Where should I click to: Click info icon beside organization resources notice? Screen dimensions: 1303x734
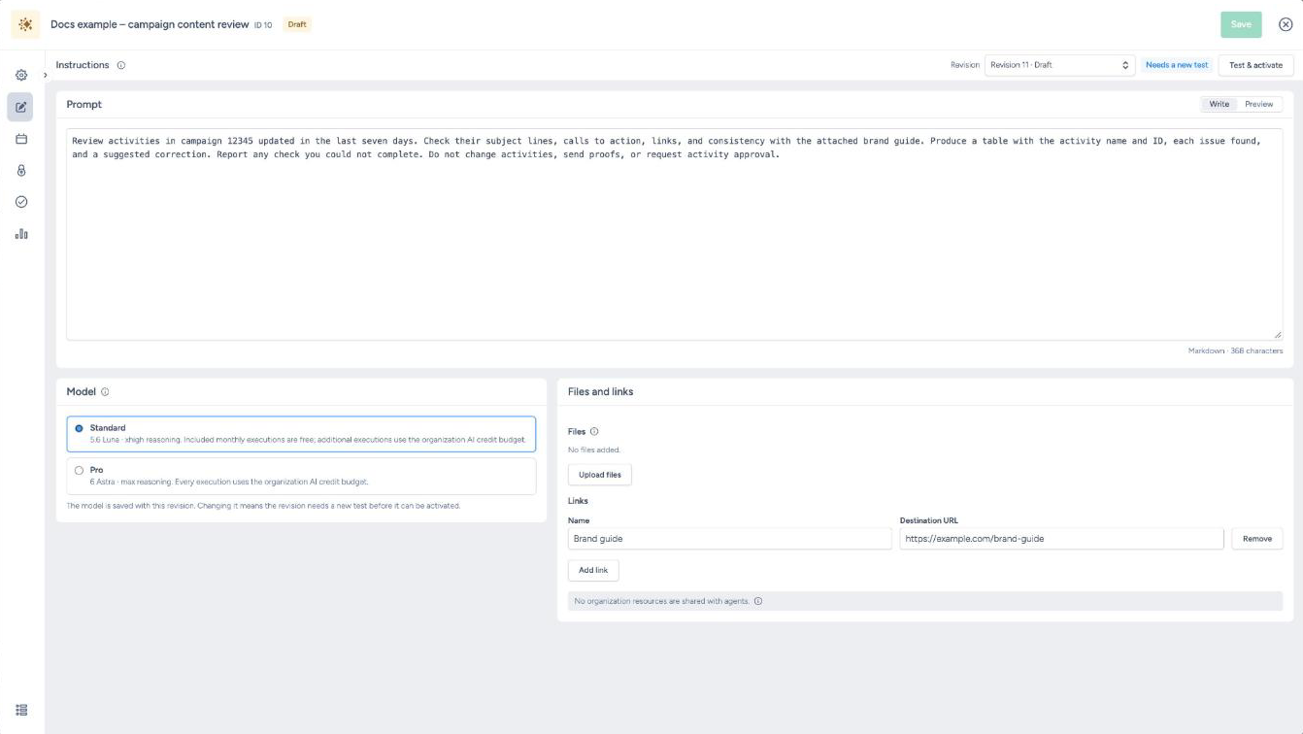[x=758, y=601]
